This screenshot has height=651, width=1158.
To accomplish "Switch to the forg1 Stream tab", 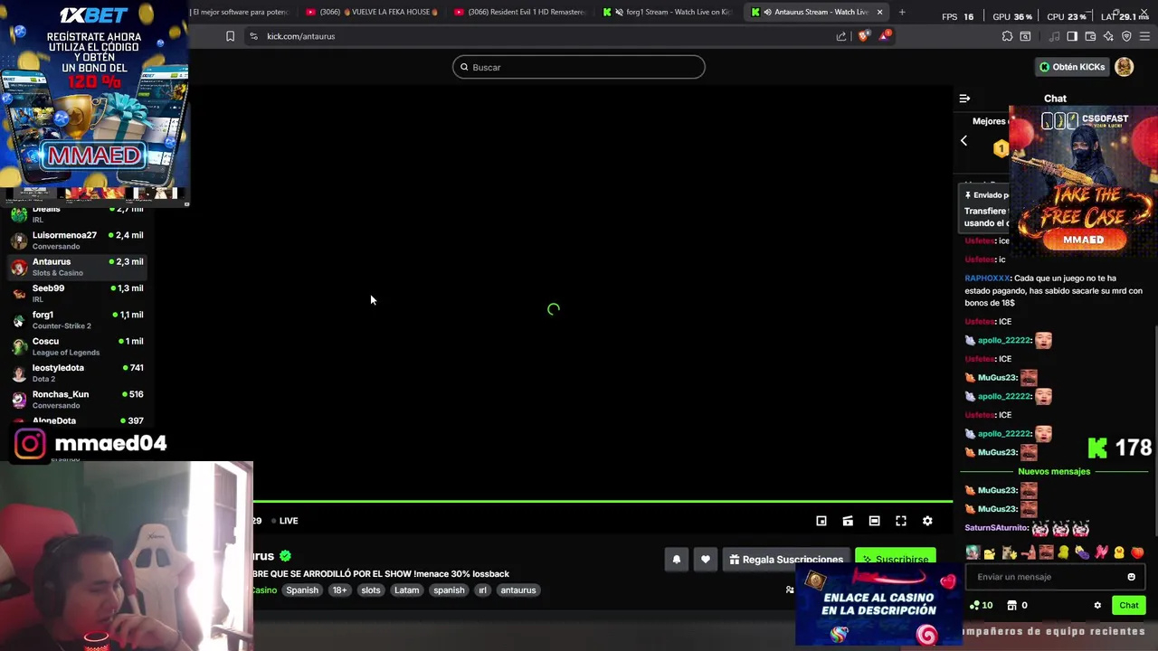I will [668, 12].
